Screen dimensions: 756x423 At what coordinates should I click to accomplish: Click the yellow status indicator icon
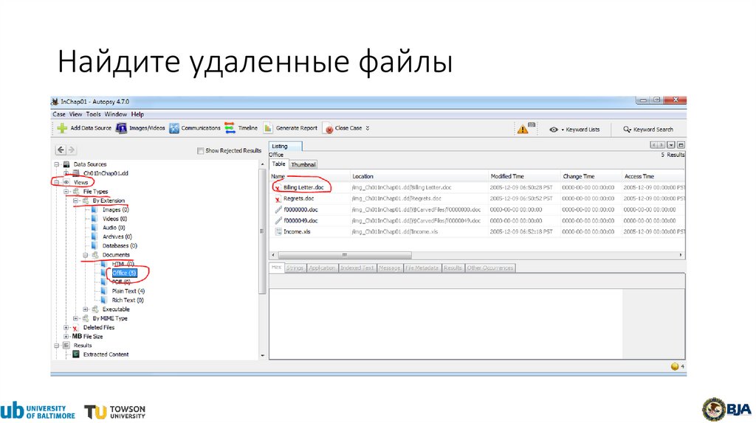[x=675, y=367]
